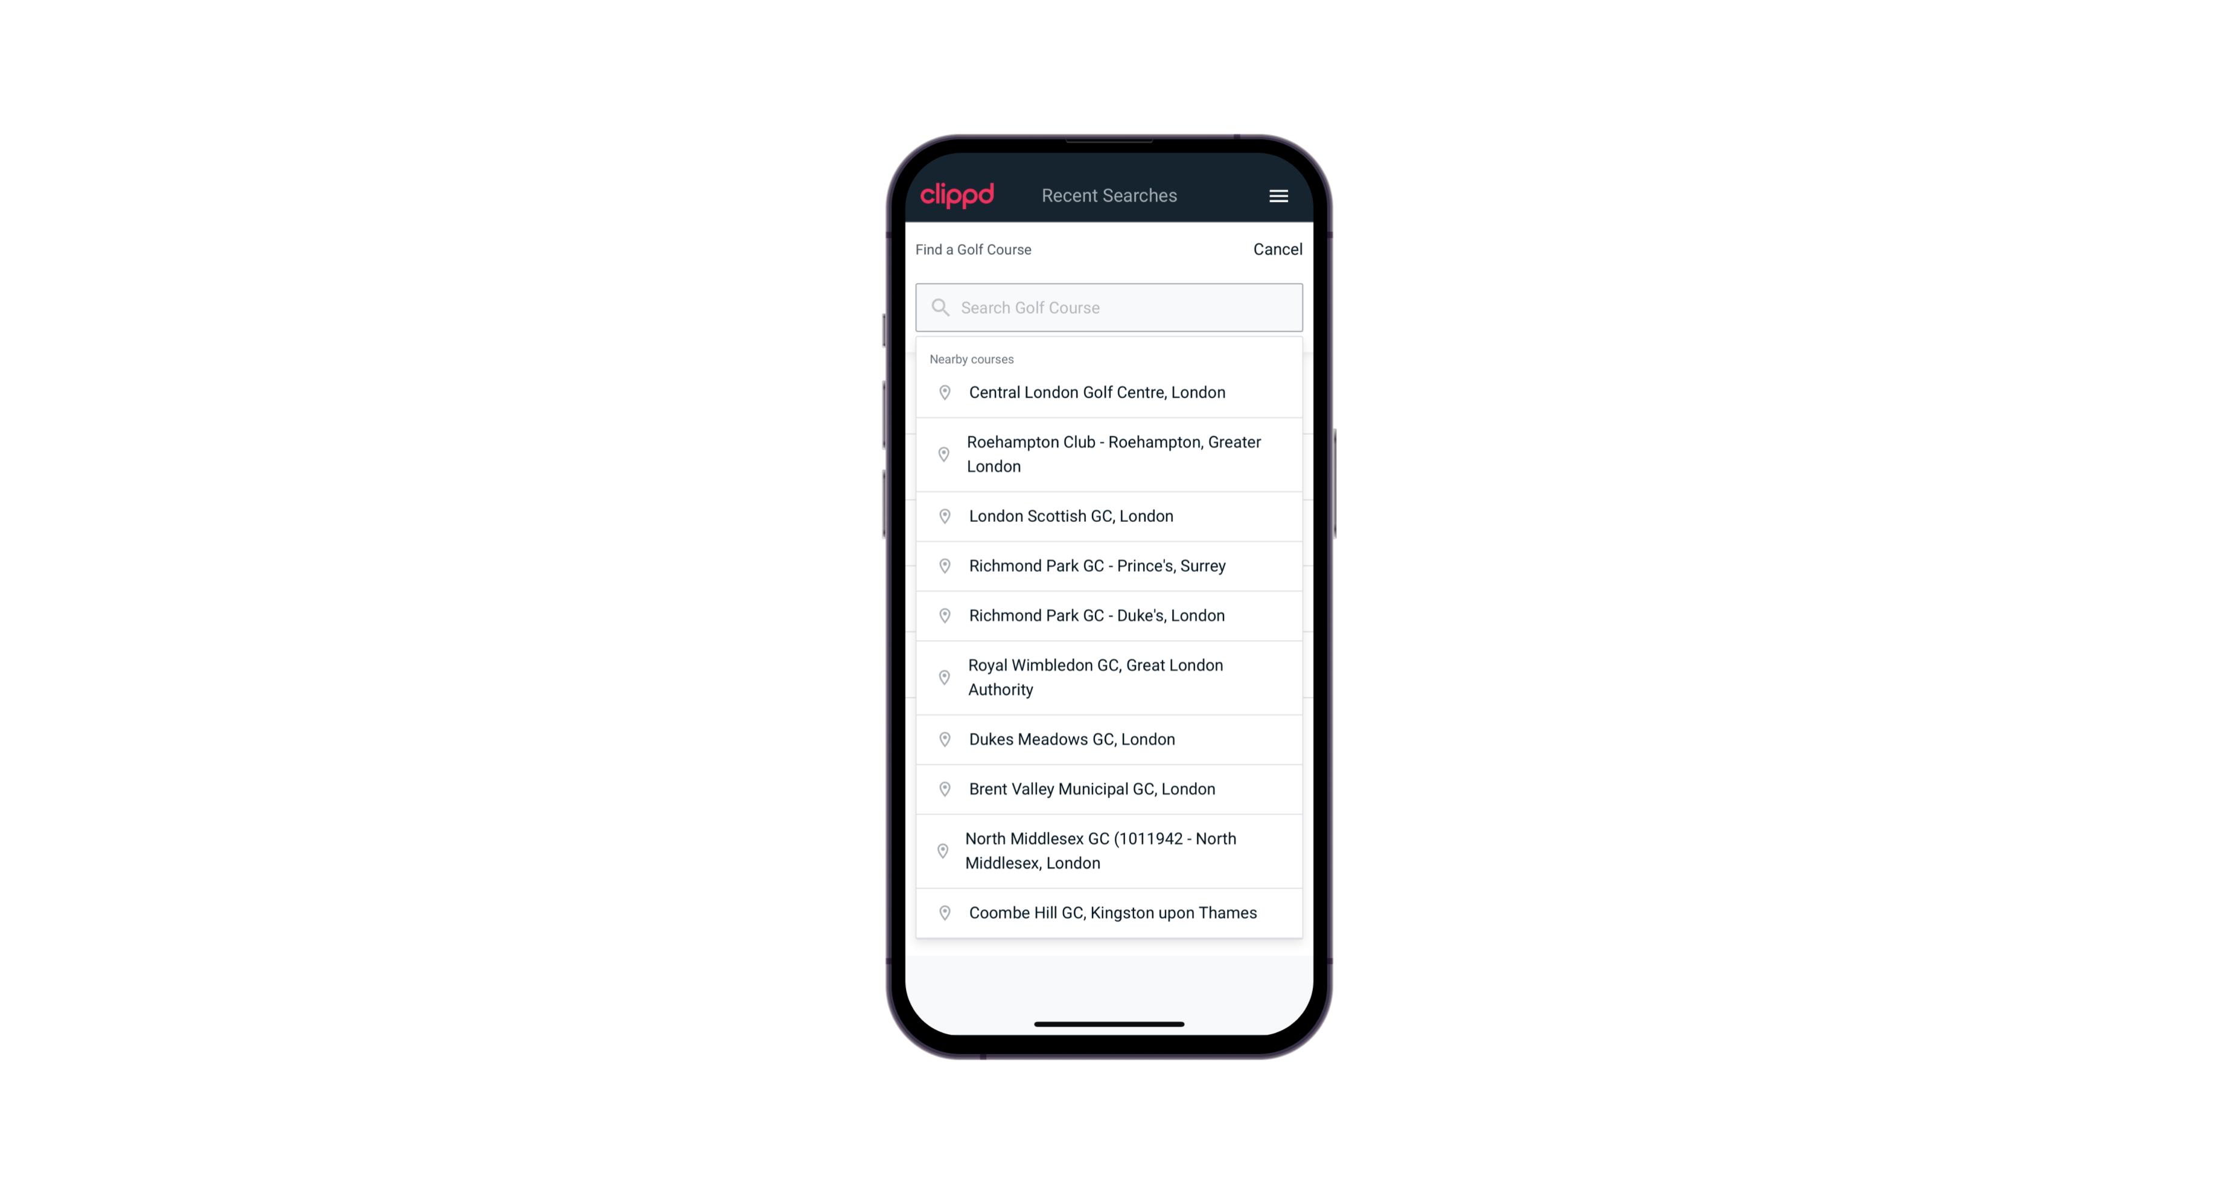
Task: Tap Recent Searches header label
Action: (x=1109, y=195)
